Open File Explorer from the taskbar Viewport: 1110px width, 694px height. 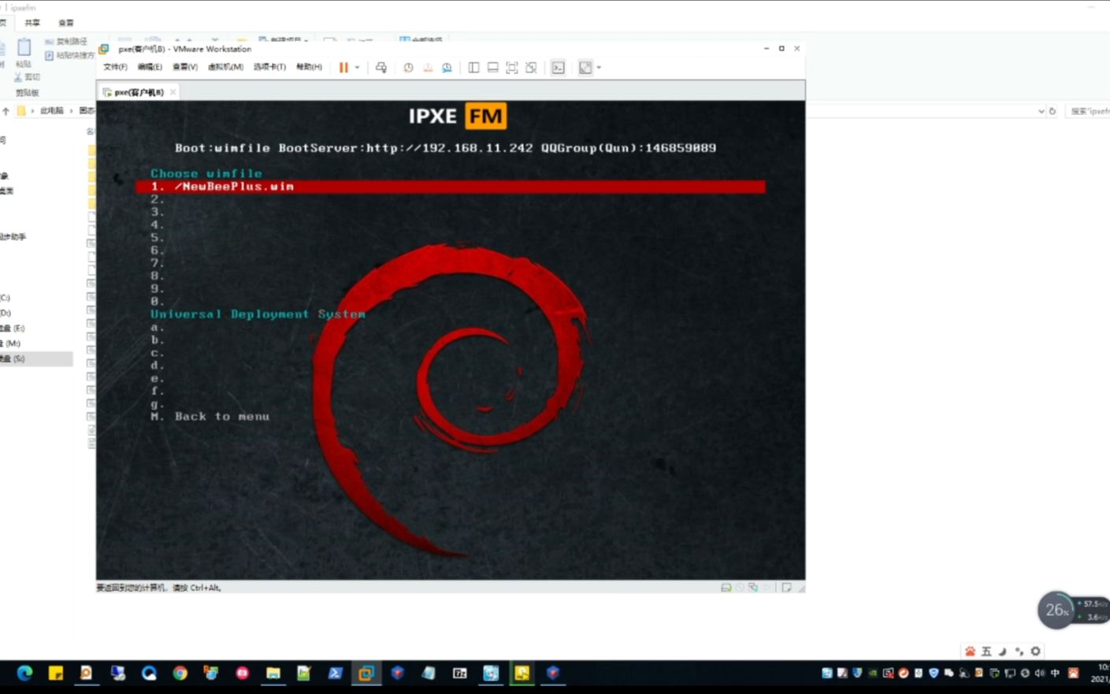273,673
